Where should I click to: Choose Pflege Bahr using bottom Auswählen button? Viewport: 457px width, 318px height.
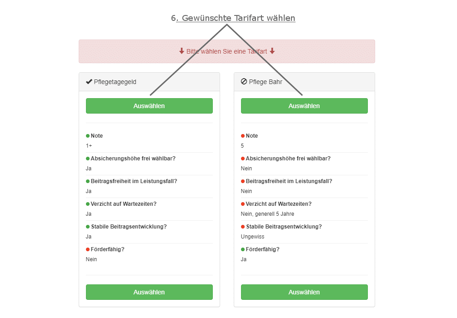click(x=304, y=292)
